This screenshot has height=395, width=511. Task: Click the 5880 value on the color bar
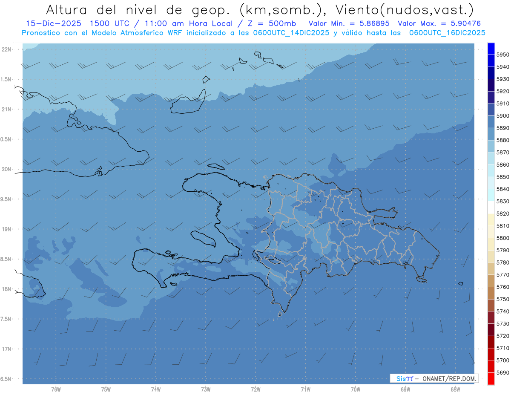[503, 140]
